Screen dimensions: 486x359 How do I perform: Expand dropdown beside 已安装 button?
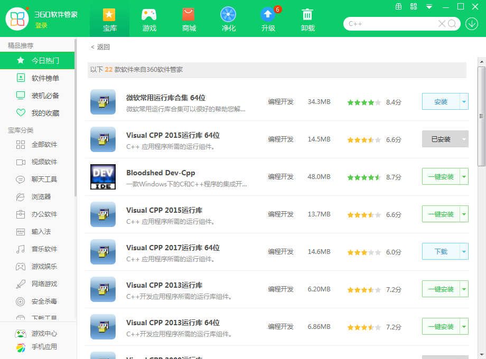pyautogui.click(x=464, y=139)
